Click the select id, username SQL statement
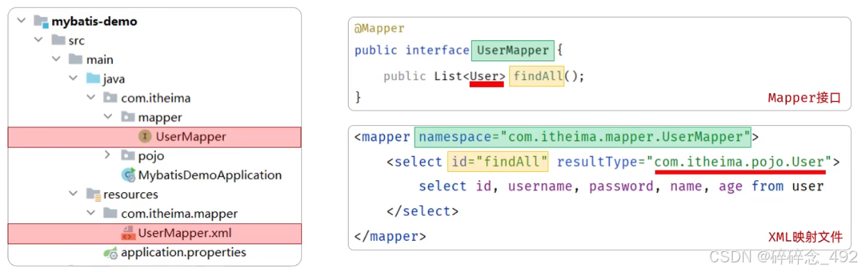Image resolution: width=860 pixels, height=270 pixels. (621, 186)
